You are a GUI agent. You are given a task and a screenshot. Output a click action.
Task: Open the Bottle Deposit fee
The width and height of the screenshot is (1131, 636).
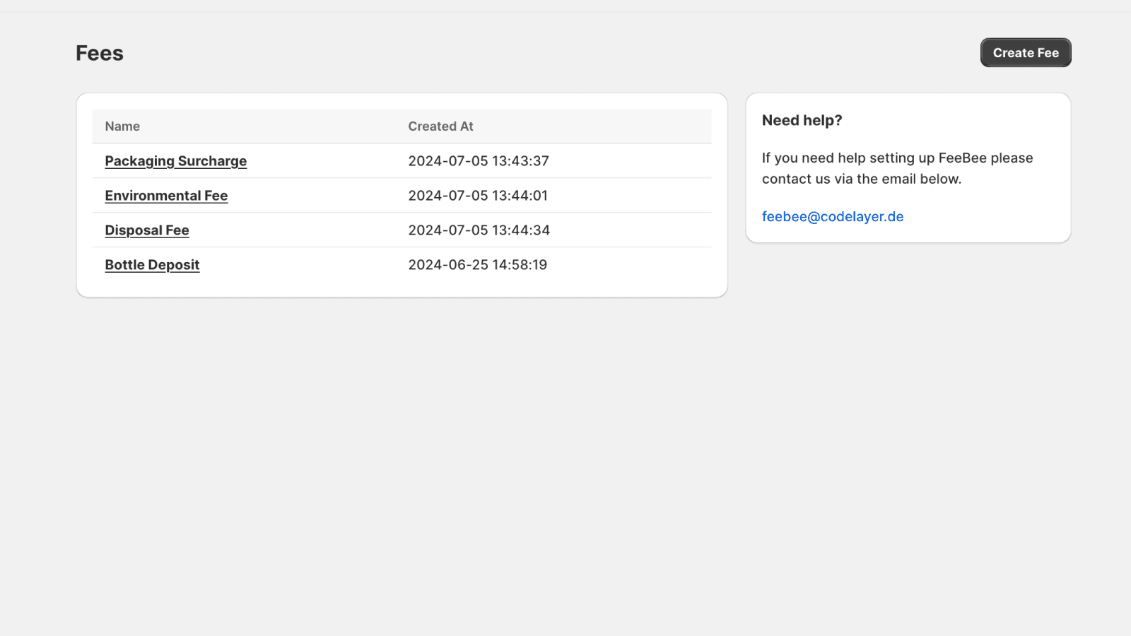click(x=152, y=265)
